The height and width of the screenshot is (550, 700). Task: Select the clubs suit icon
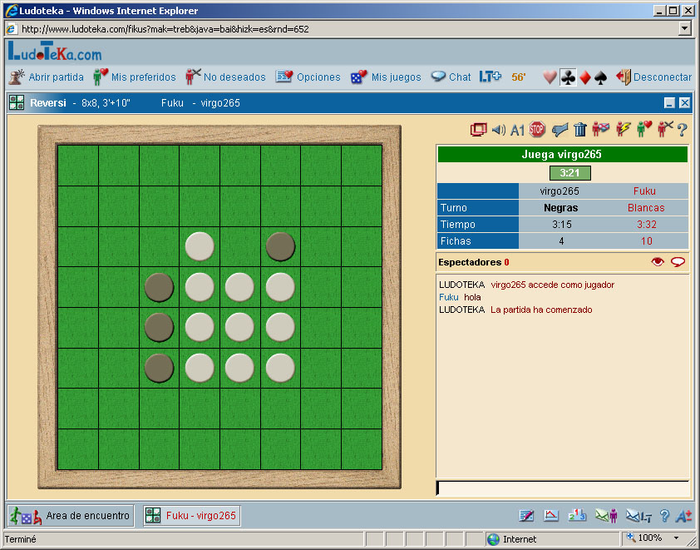[x=568, y=77]
